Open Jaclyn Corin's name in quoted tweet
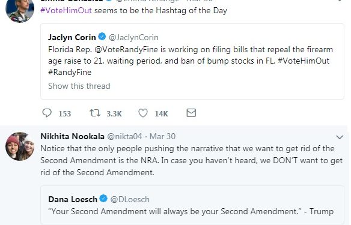 [x=72, y=37]
